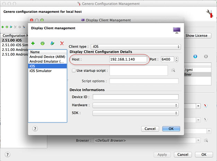Viewport: 217px width, 161px height.
Task: Click the help icon in main window
Action: tap(7, 154)
